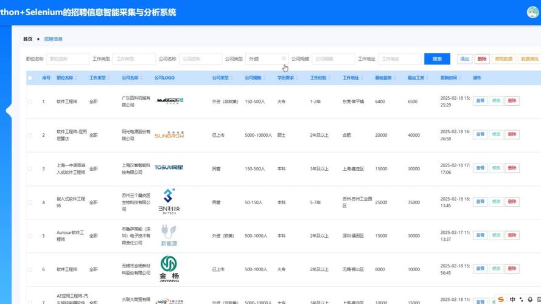
Task: Sort the table by 工作类型 column
Action: pyautogui.click(x=99, y=78)
